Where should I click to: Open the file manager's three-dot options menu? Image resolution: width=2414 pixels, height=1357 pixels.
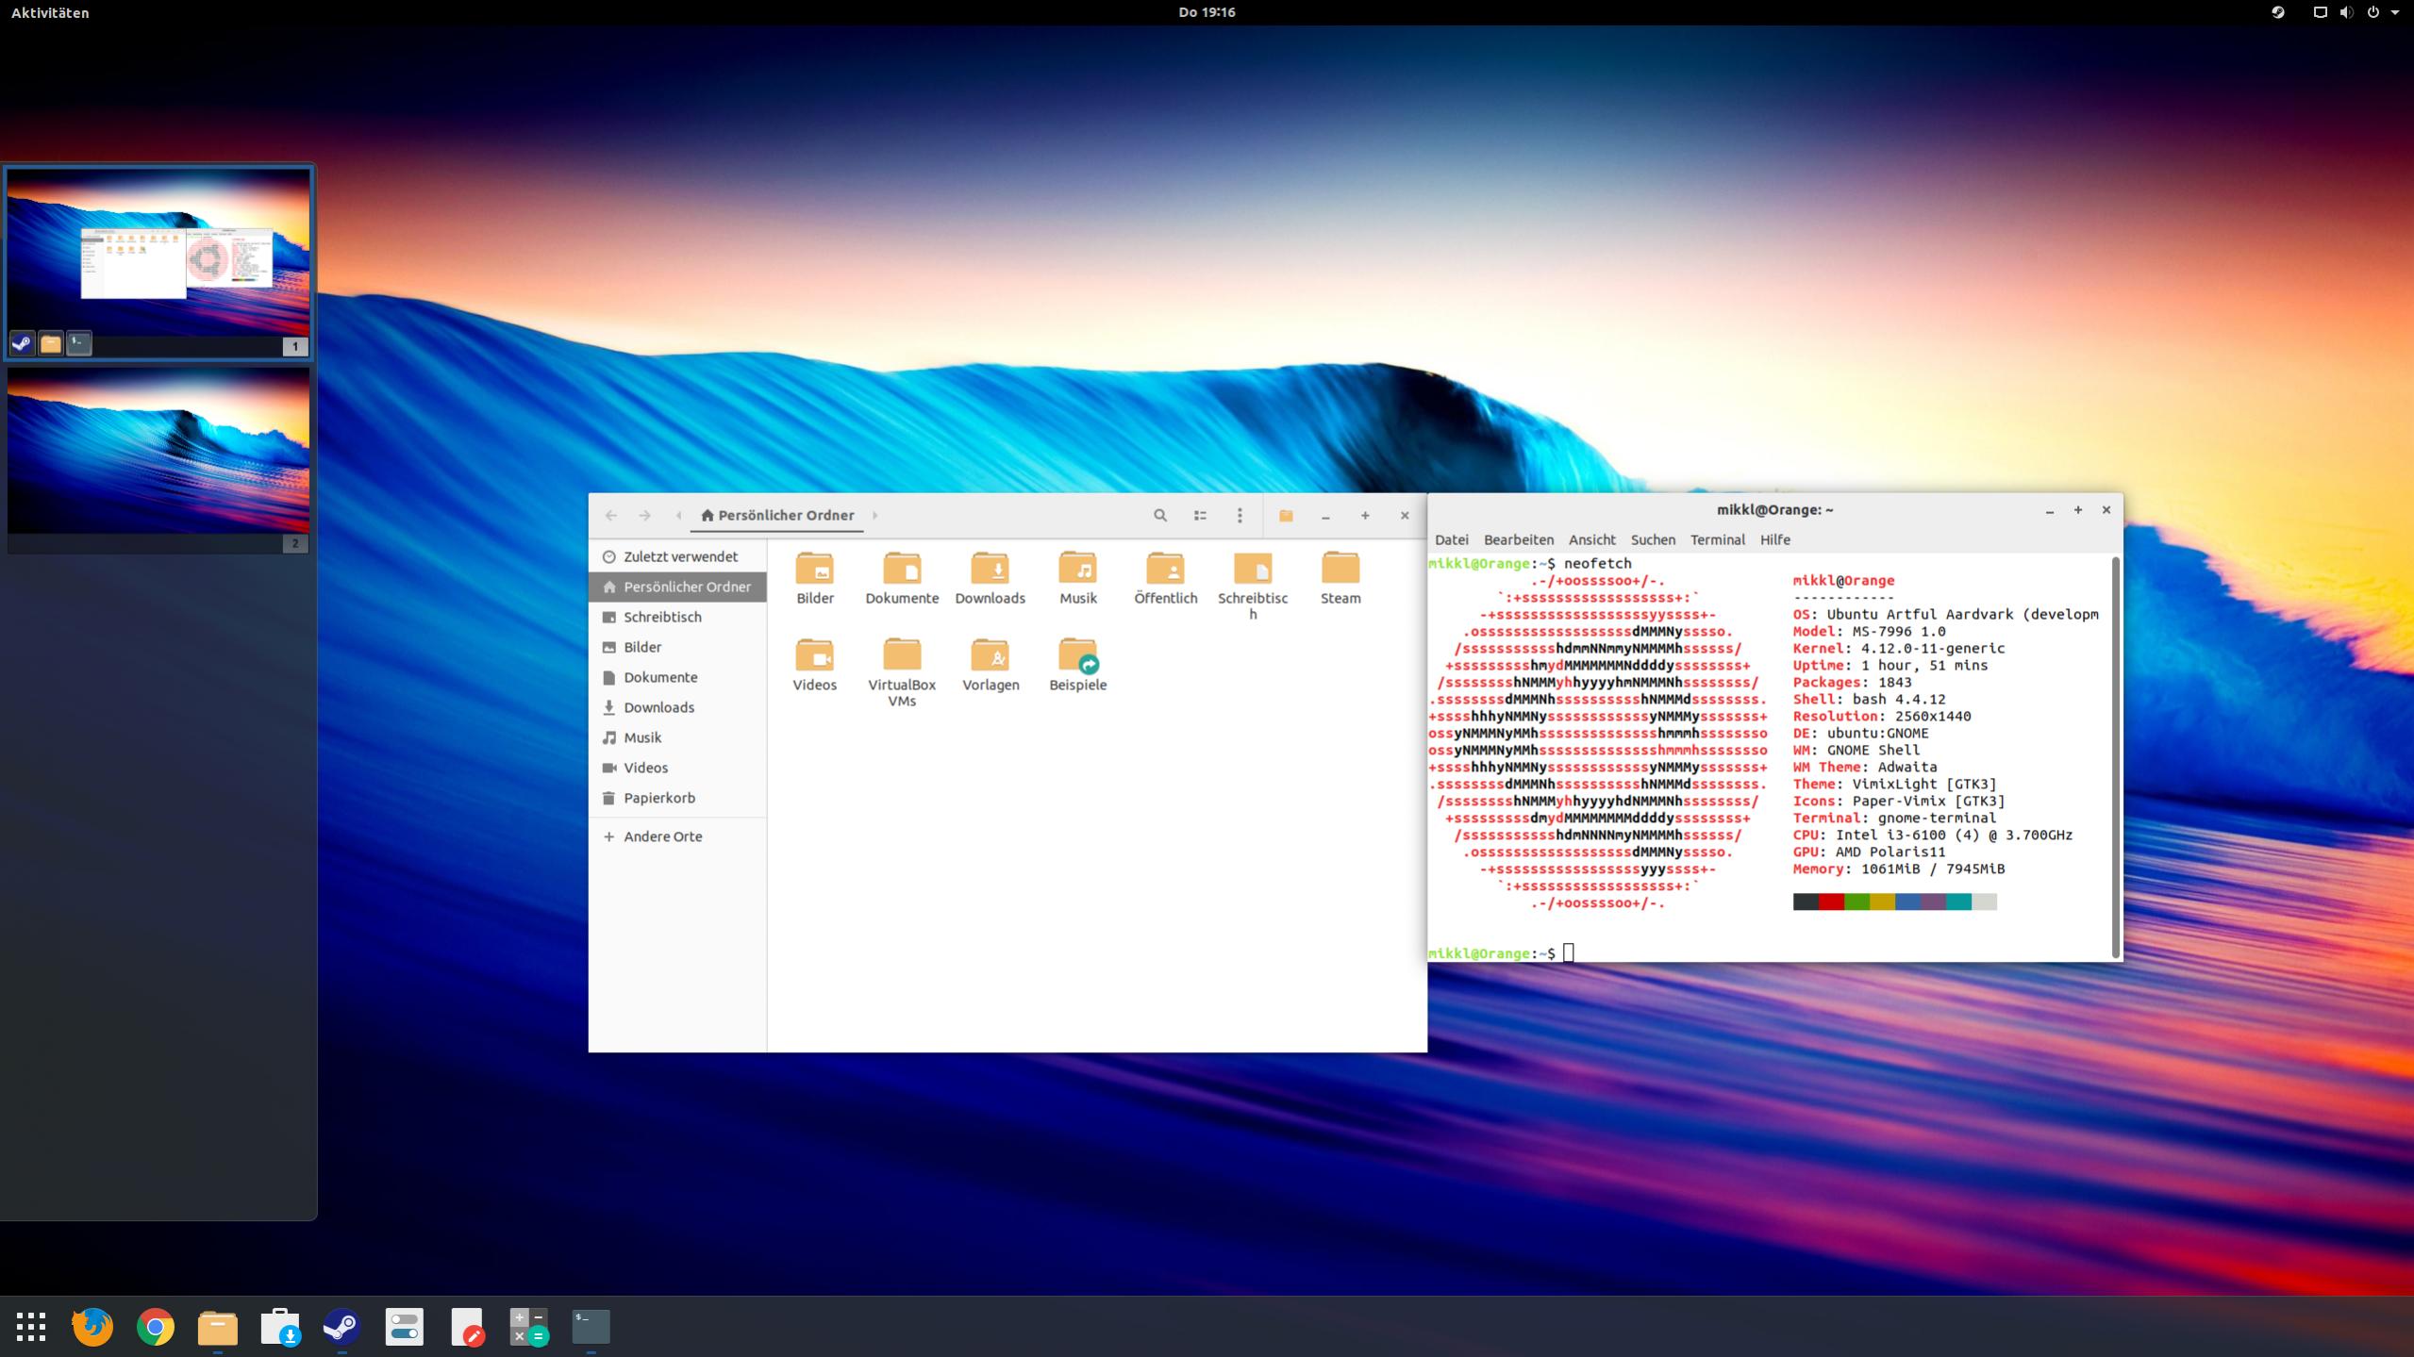coord(1240,516)
